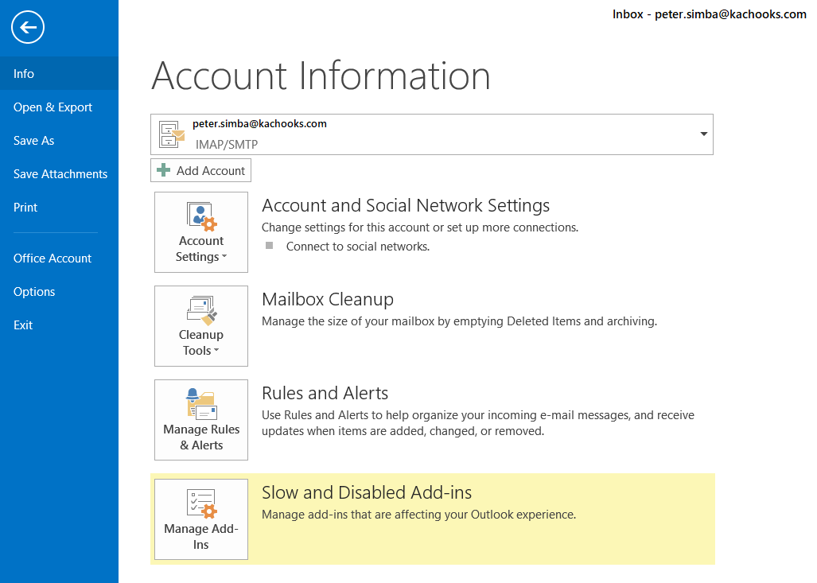Click the Cleanup Tools broom icon
This screenshot has height=583, width=817.
click(201, 310)
